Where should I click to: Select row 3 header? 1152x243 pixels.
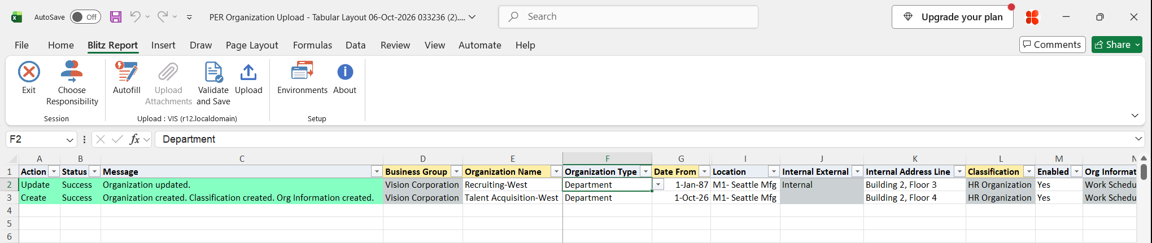point(9,198)
